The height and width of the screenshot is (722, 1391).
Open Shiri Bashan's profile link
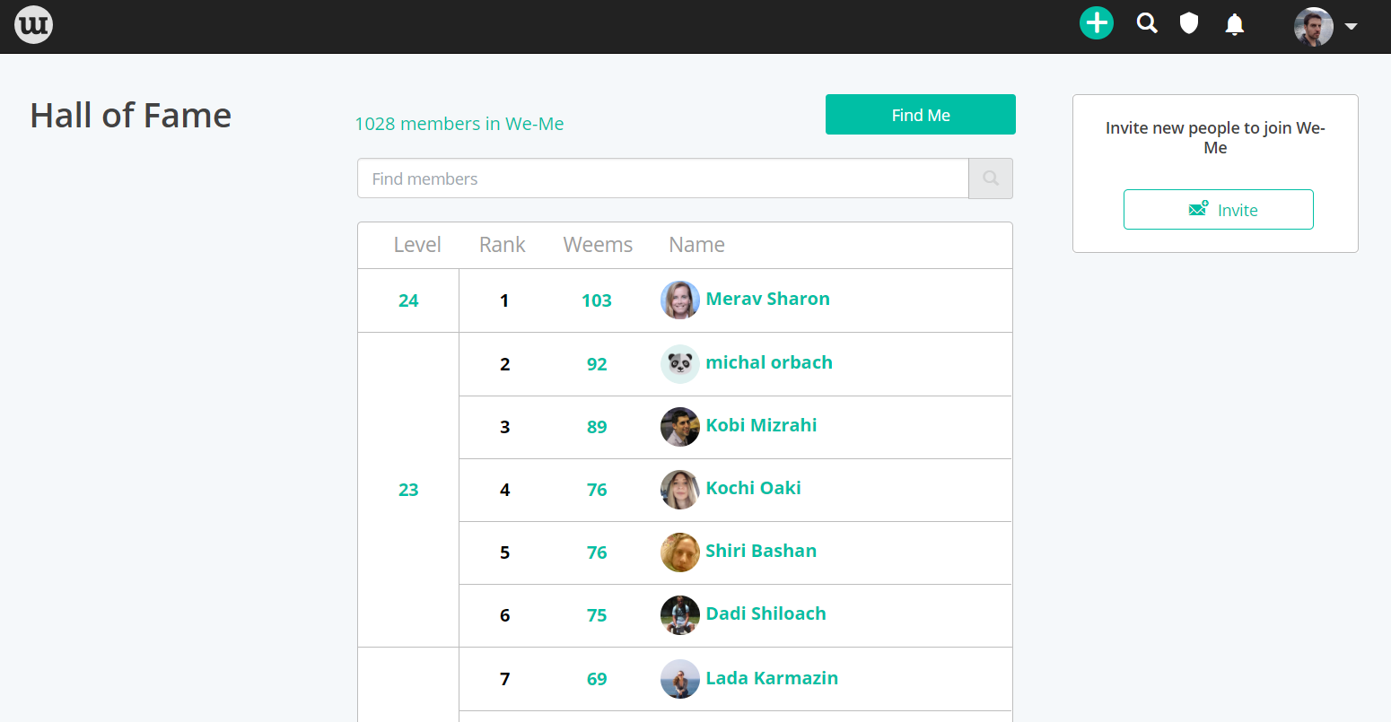761,551
